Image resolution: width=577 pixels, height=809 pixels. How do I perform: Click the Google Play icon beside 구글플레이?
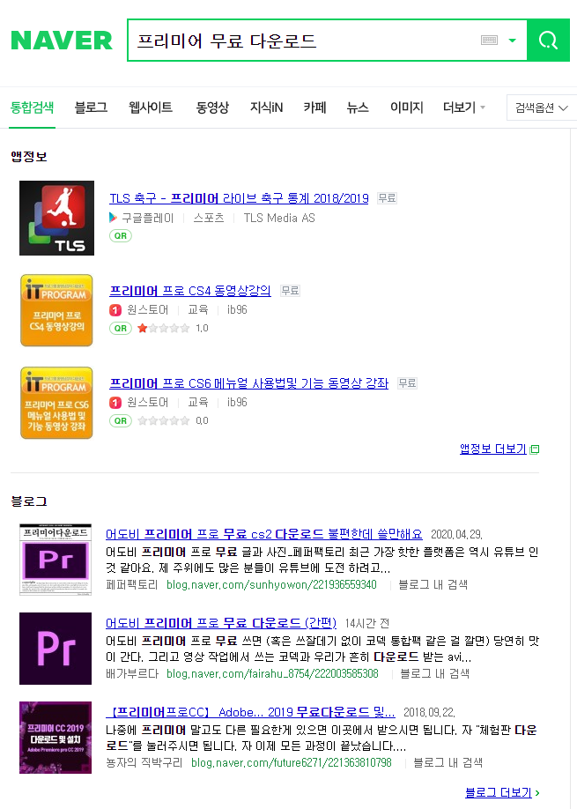(113, 218)
